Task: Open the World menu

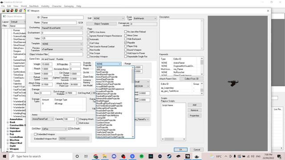Action: [24, 6]
